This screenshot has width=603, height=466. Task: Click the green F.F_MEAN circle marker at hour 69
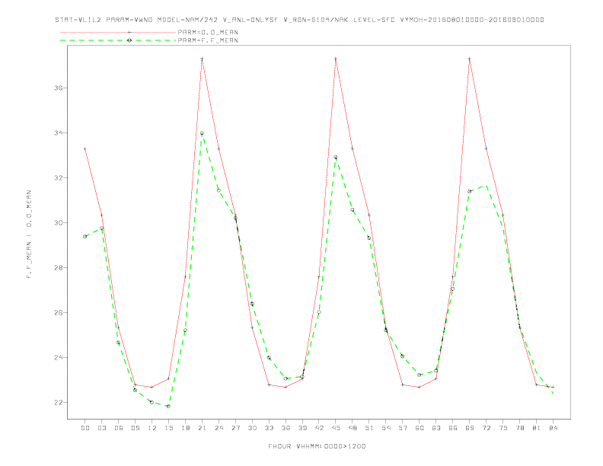click(470, 191)
